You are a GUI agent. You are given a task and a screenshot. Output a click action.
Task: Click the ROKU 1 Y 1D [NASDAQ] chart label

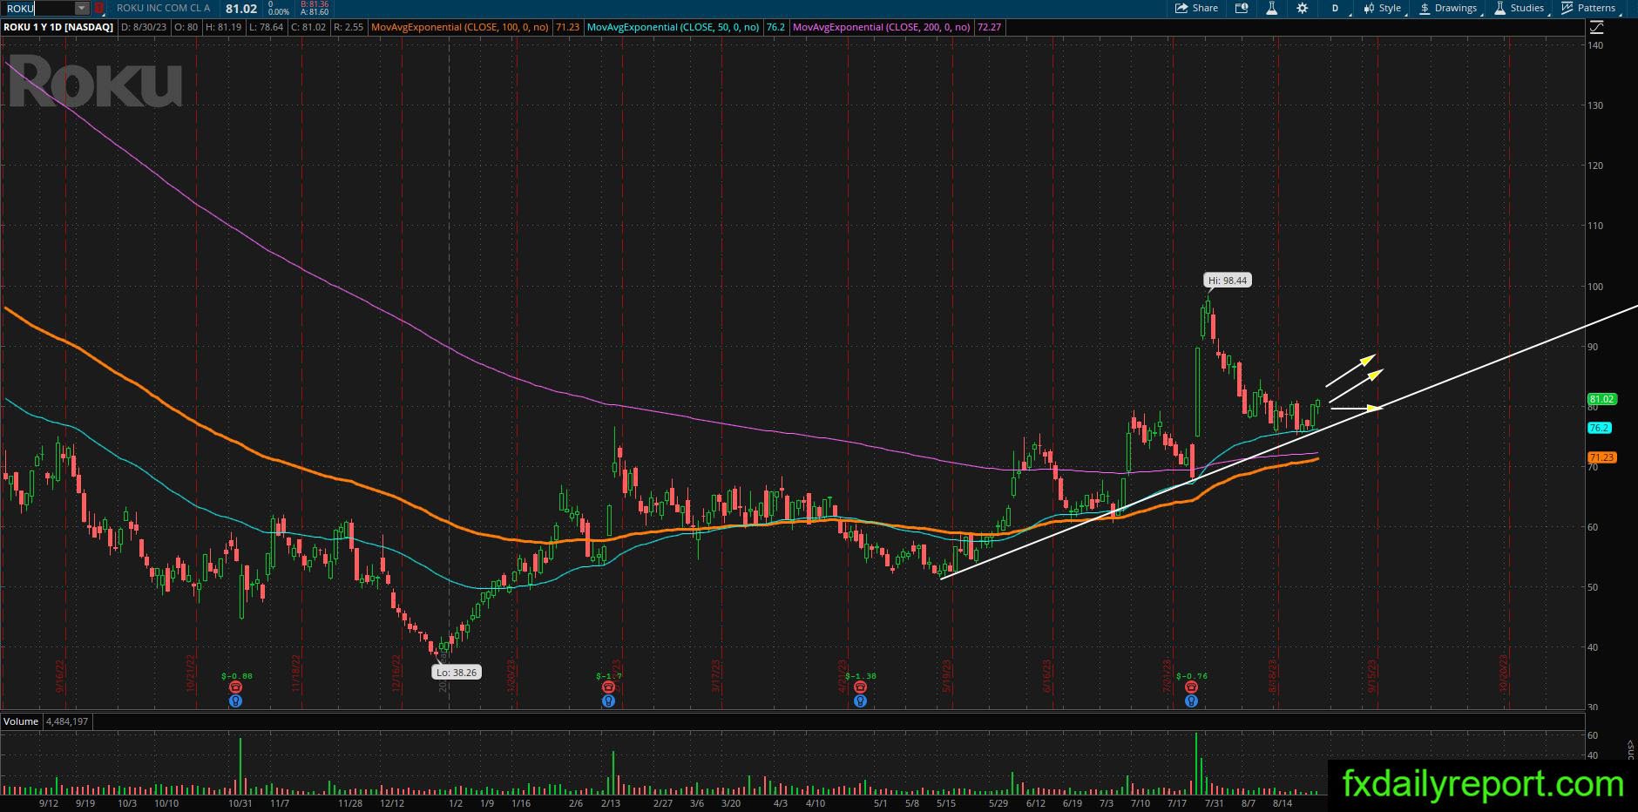coord(59,27)
